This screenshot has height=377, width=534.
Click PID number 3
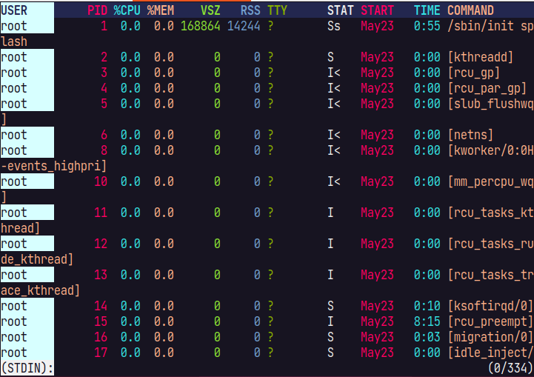(104, 73)
